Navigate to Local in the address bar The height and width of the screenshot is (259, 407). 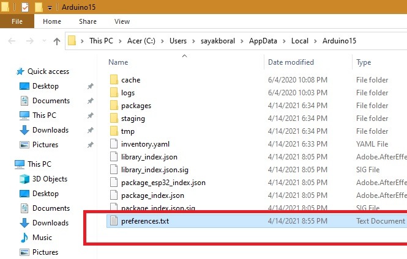click(300, 41)
